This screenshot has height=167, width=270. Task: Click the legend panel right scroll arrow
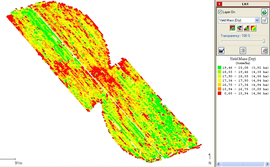tap(267, 164)
